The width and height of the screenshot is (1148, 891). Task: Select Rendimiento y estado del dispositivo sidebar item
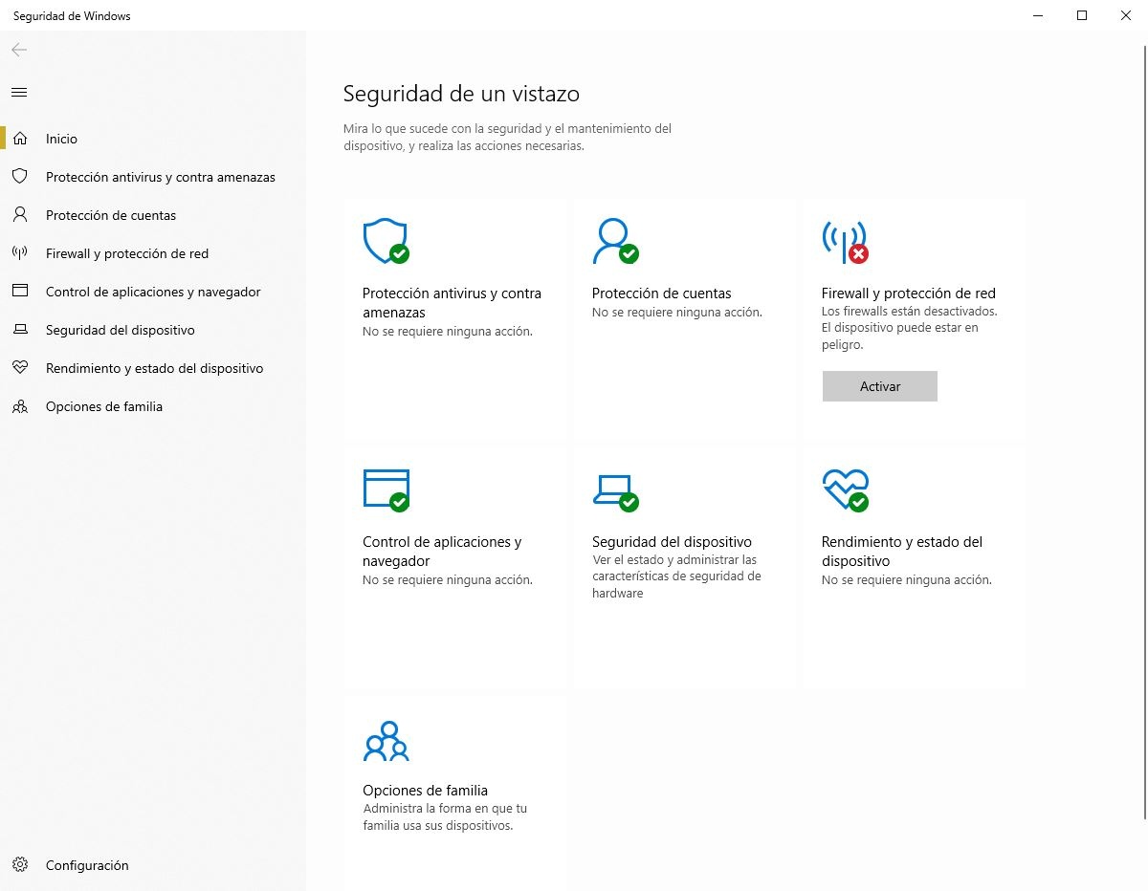(154, 368)
